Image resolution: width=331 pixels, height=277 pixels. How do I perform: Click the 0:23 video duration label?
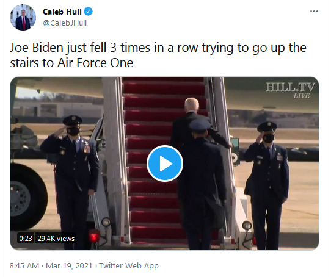coord(26,239)
